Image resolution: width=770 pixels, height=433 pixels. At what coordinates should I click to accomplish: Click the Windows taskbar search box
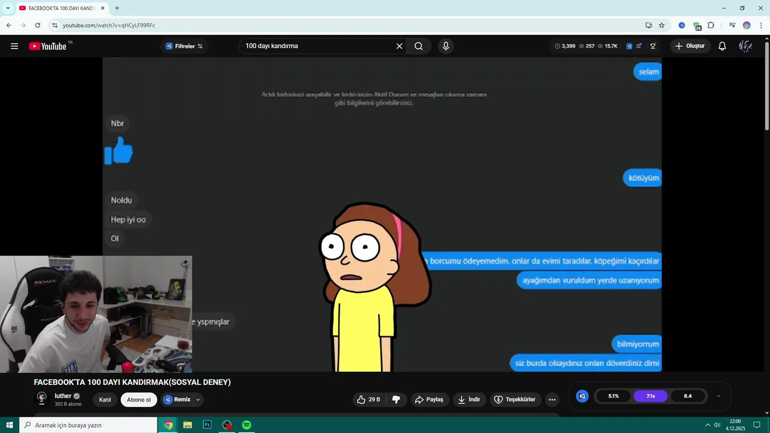(88, 425)
